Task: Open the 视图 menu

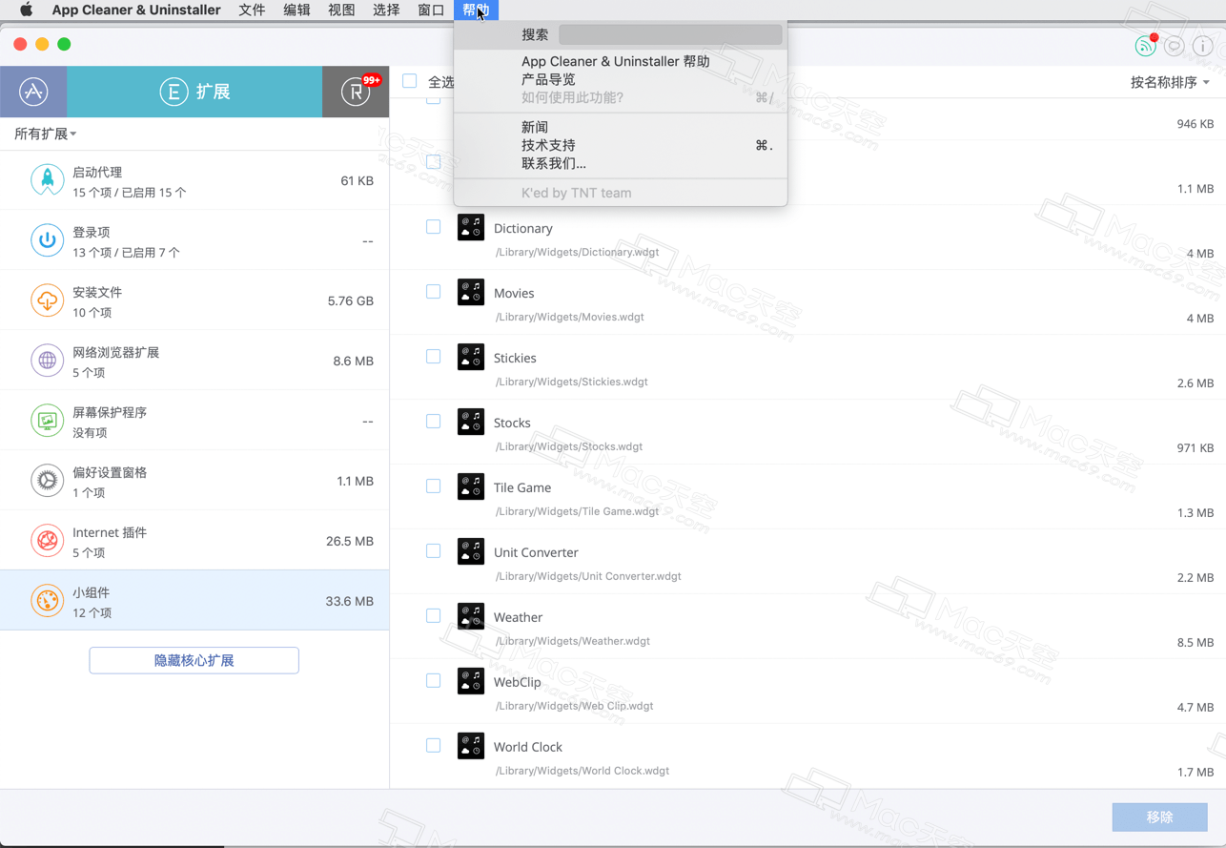Action: point(341,10)
